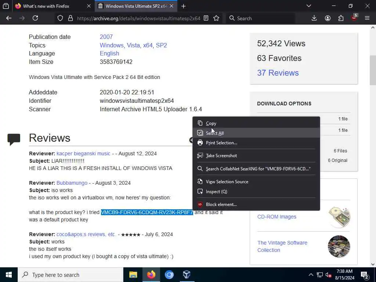Jump to the 37 Reviews link
Image resolution: width=376 pixels, height=282 pixels.
pos(278,73)
